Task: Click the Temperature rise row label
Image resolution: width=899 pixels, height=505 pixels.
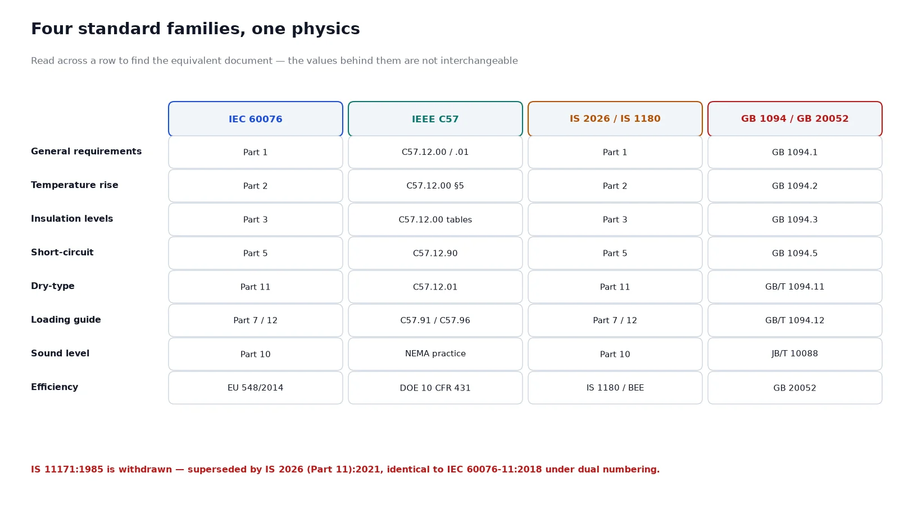Action: [75, 185]
